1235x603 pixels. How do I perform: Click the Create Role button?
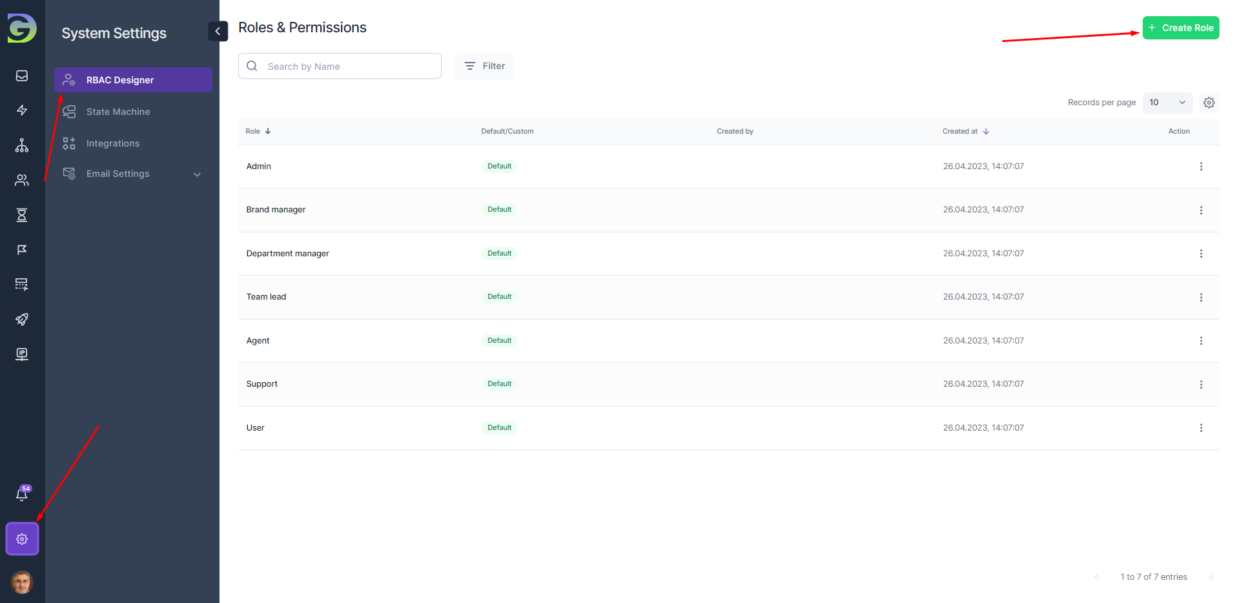tap(1180, 28)
